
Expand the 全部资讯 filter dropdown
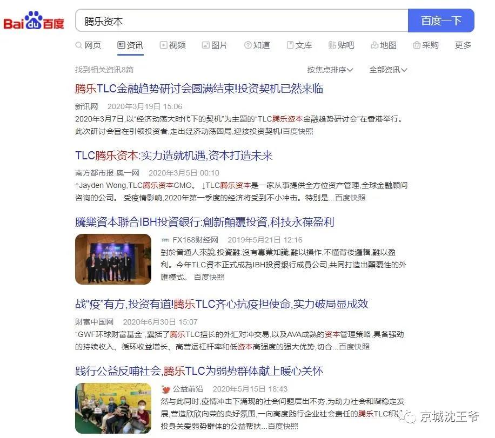click(x=389, y=70)
